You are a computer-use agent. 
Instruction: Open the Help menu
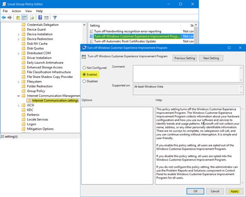tap(39, 11)
